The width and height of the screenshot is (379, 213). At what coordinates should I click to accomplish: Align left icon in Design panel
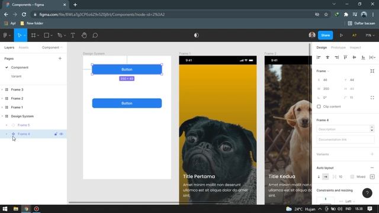(x=319, y=57)
